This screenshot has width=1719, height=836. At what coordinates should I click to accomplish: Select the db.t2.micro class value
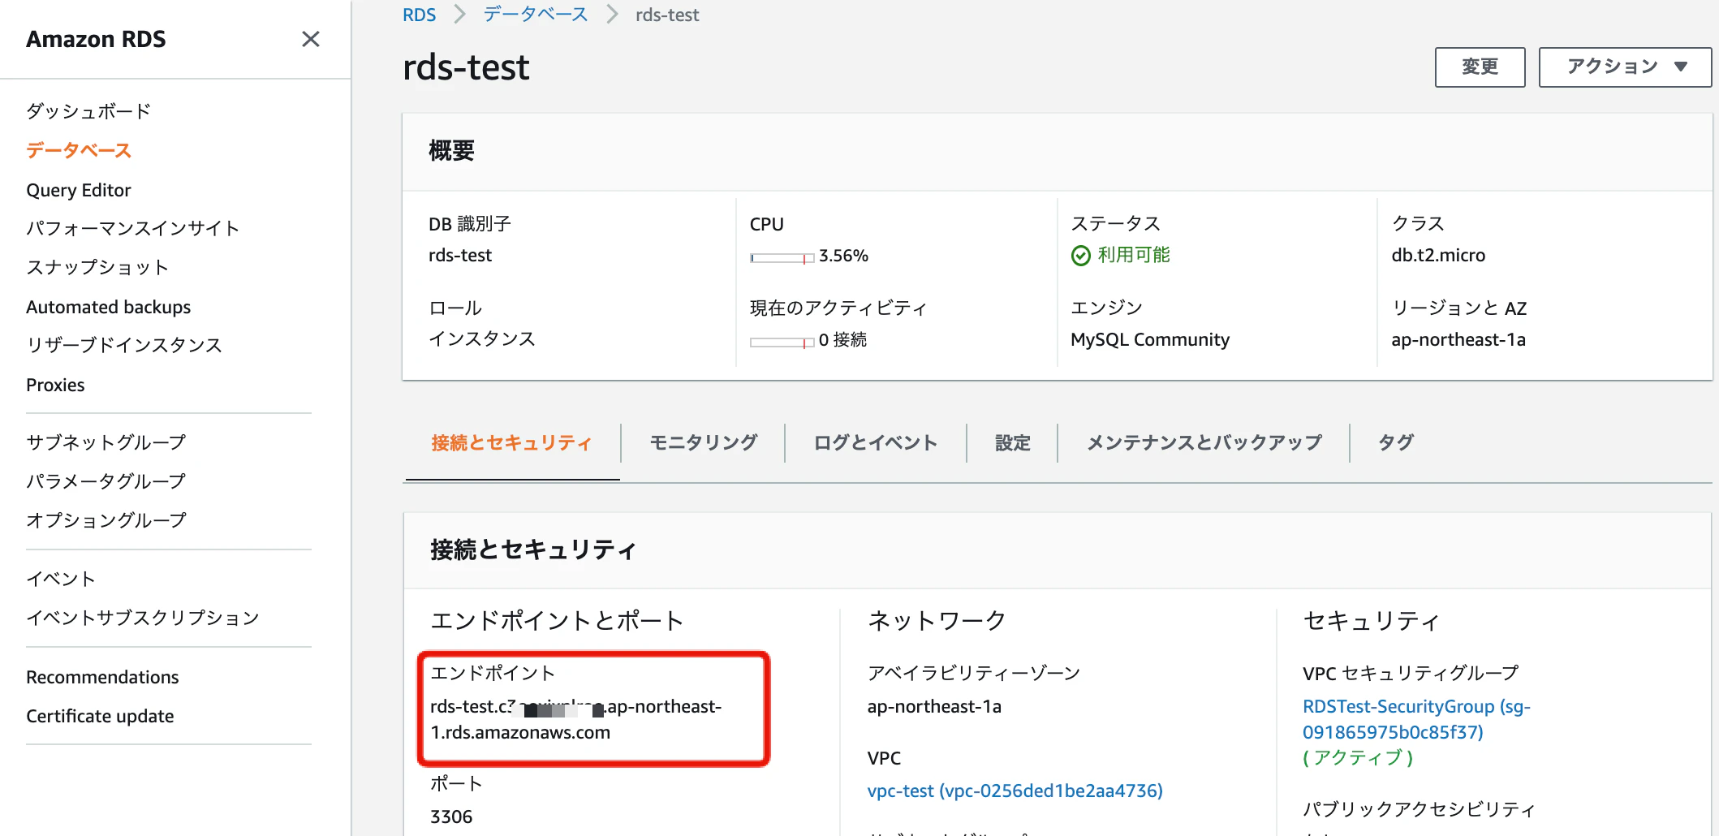1438,255
